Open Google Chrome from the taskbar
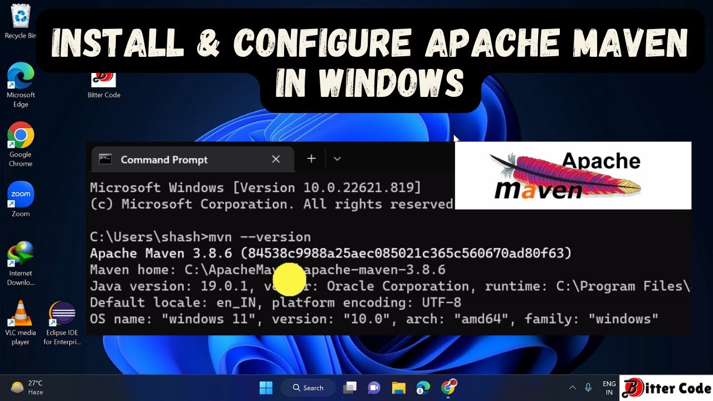 coord(448,387)
